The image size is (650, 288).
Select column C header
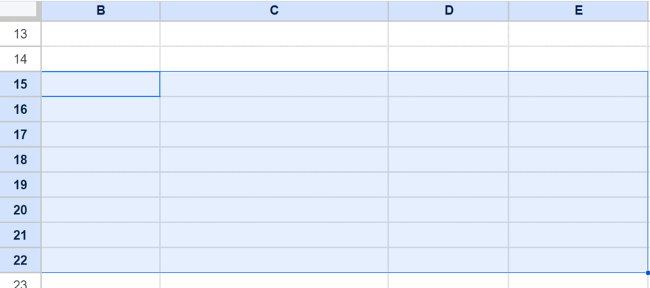274,11
